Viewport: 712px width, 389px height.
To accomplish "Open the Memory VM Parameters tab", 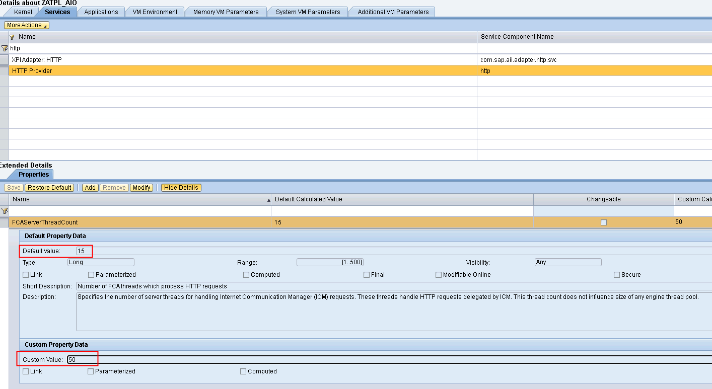I will pyautogui.click(x=226, y=12).
